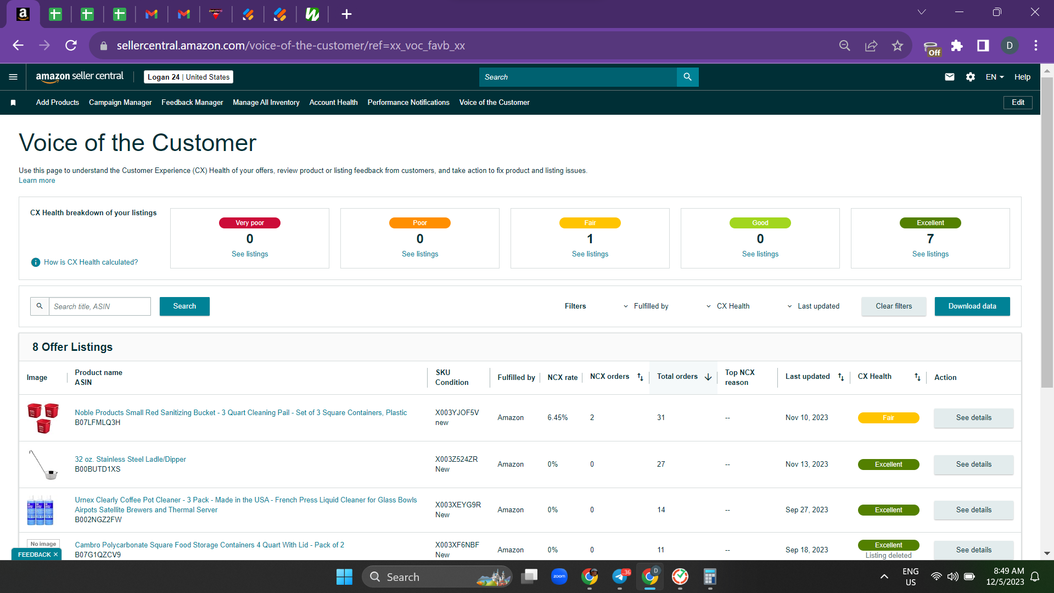Open the Urnex Clearly Coffee Pot Cleaner link
The image size is (1054, 593).
(246, 505)
